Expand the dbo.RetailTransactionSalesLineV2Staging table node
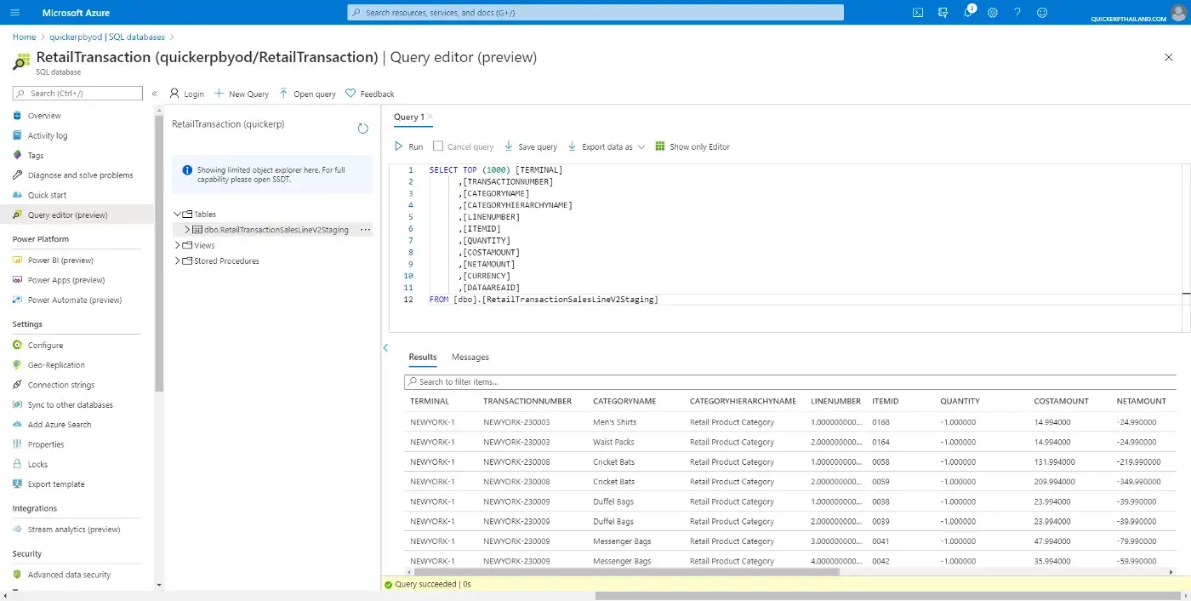This screenshot has width=1191, height=601. (x=187, y=230)
